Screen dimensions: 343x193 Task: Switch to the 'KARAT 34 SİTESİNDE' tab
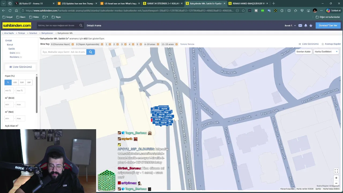click(x=163, y=3)
